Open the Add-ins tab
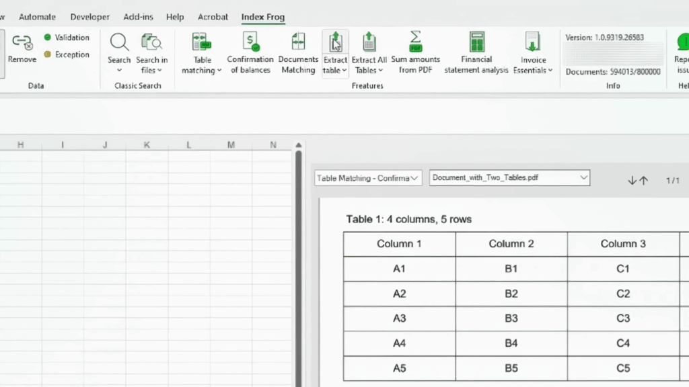Image resolution: width=689 pixels, height=387 pixels. [138, 17]
